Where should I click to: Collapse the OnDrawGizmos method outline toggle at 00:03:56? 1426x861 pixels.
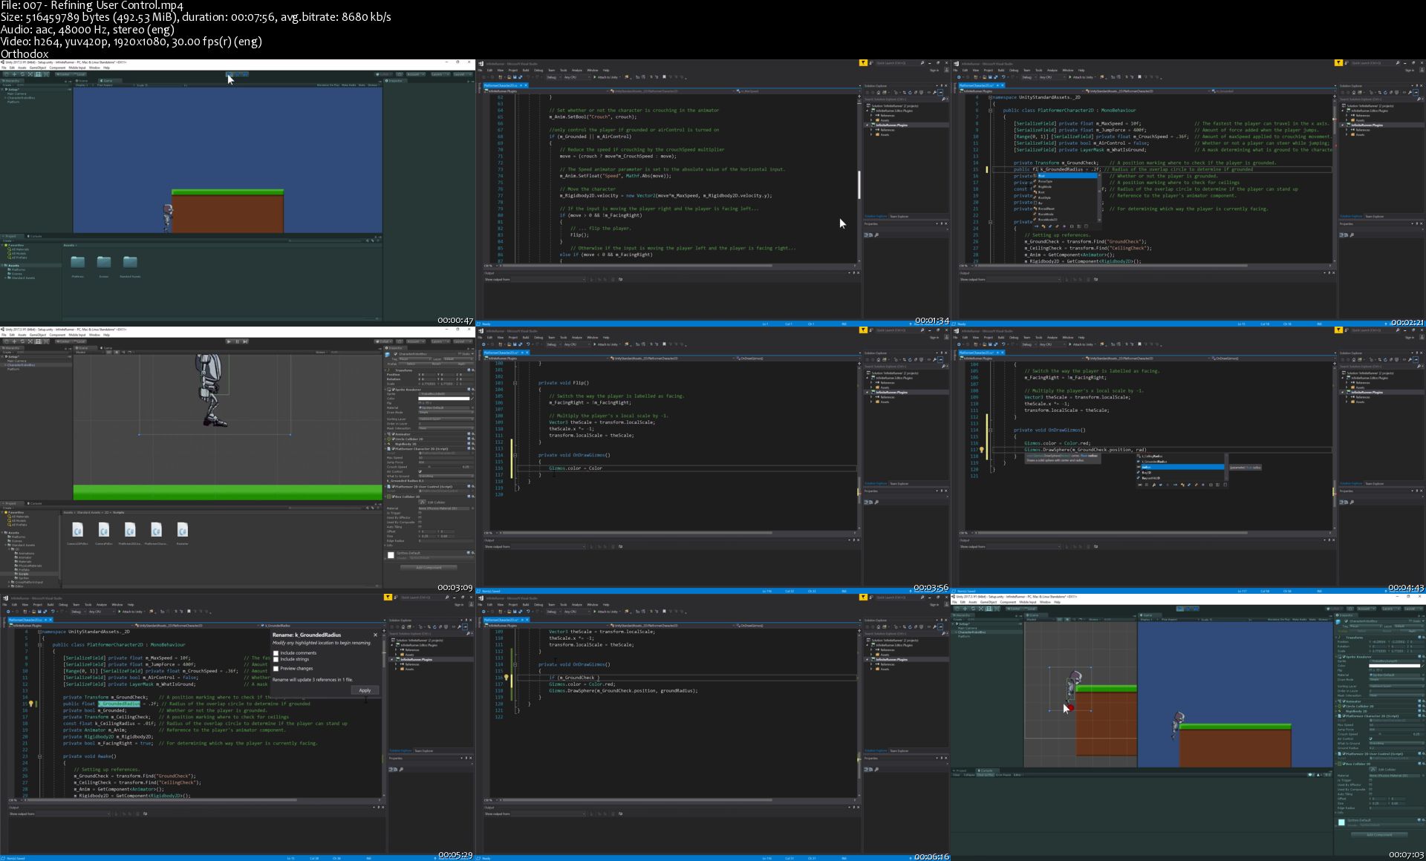coord(515,455)
